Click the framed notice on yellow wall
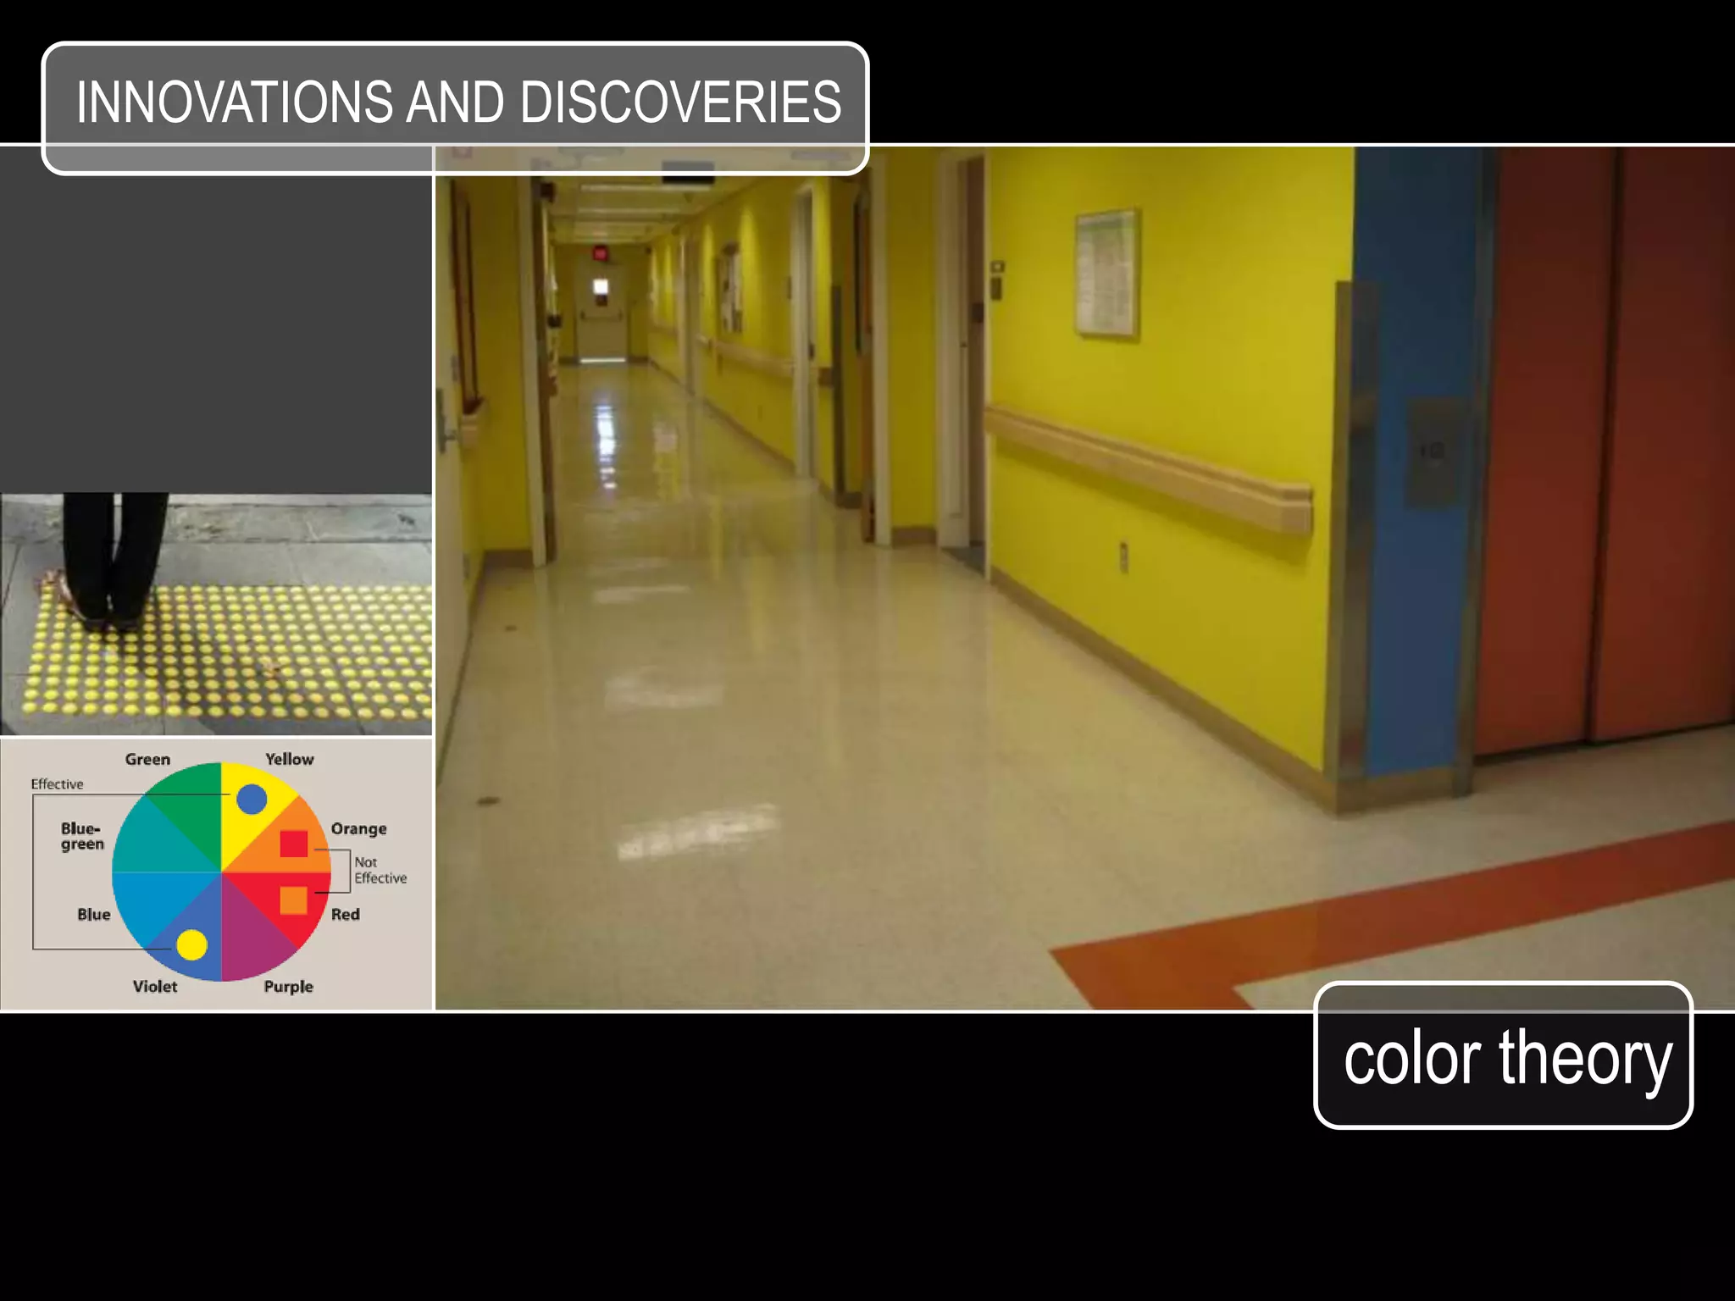The height and width of the screenshot is (1301, 1735). pos(1106,274)
